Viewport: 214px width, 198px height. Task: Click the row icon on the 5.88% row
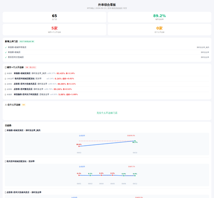point(6,95)
